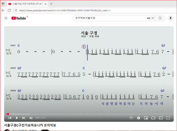This screenshot has width=177, height=131.
Task: Click the video progress bar scrubber
Action: pyautogui.click(x=8, y=114)
